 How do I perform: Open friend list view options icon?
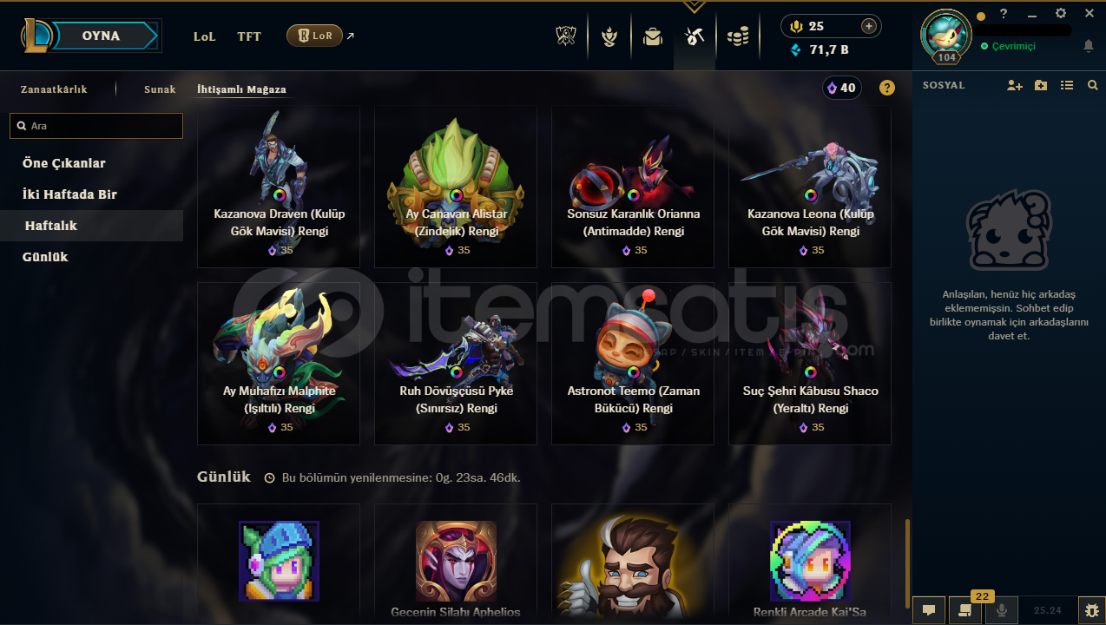coord(1067,85)
